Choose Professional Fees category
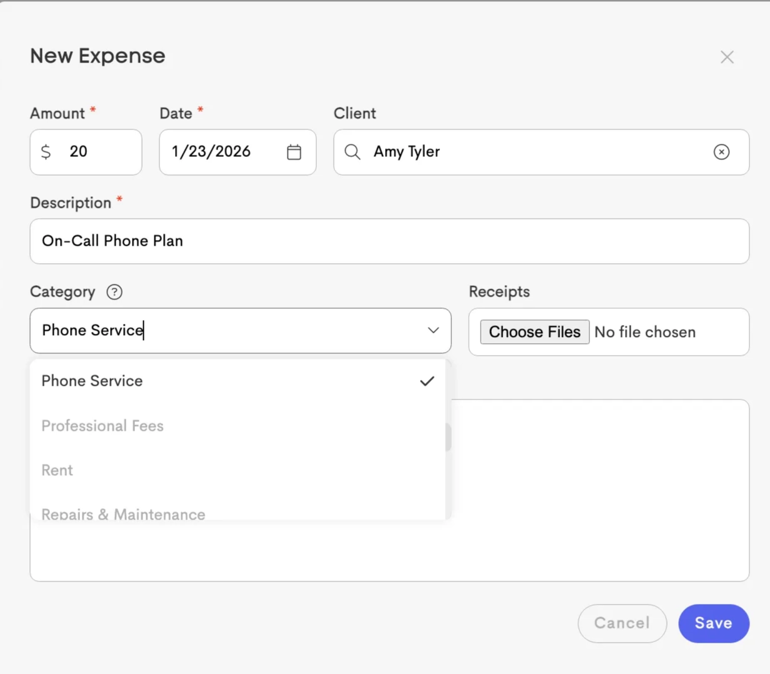Screen dimensions: 770x674 [237, 426]
